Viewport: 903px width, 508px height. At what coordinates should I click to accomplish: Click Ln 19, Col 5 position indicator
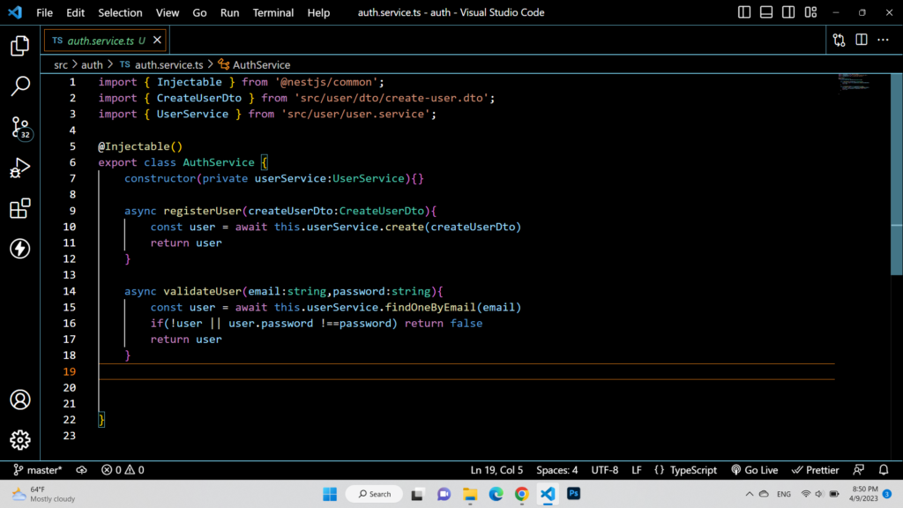click(x=496, y=470)
